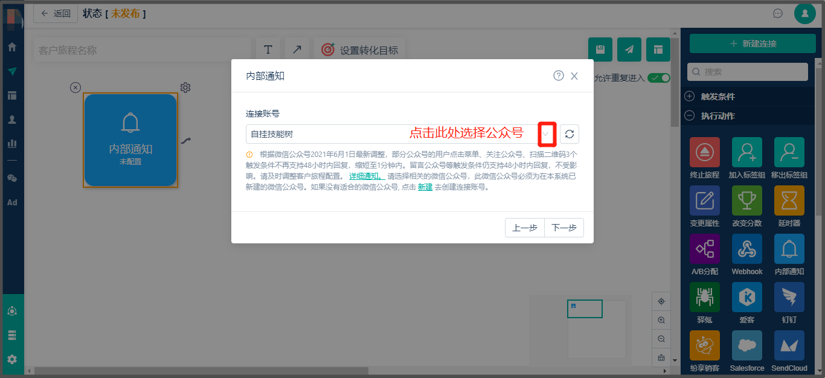The image size is (825, 378).
Task: Open the paper plane journey icon in sidebar
Action: (x=12, y=71)
